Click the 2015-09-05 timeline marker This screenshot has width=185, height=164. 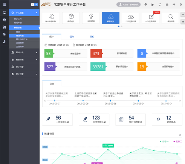pos(110,101)
